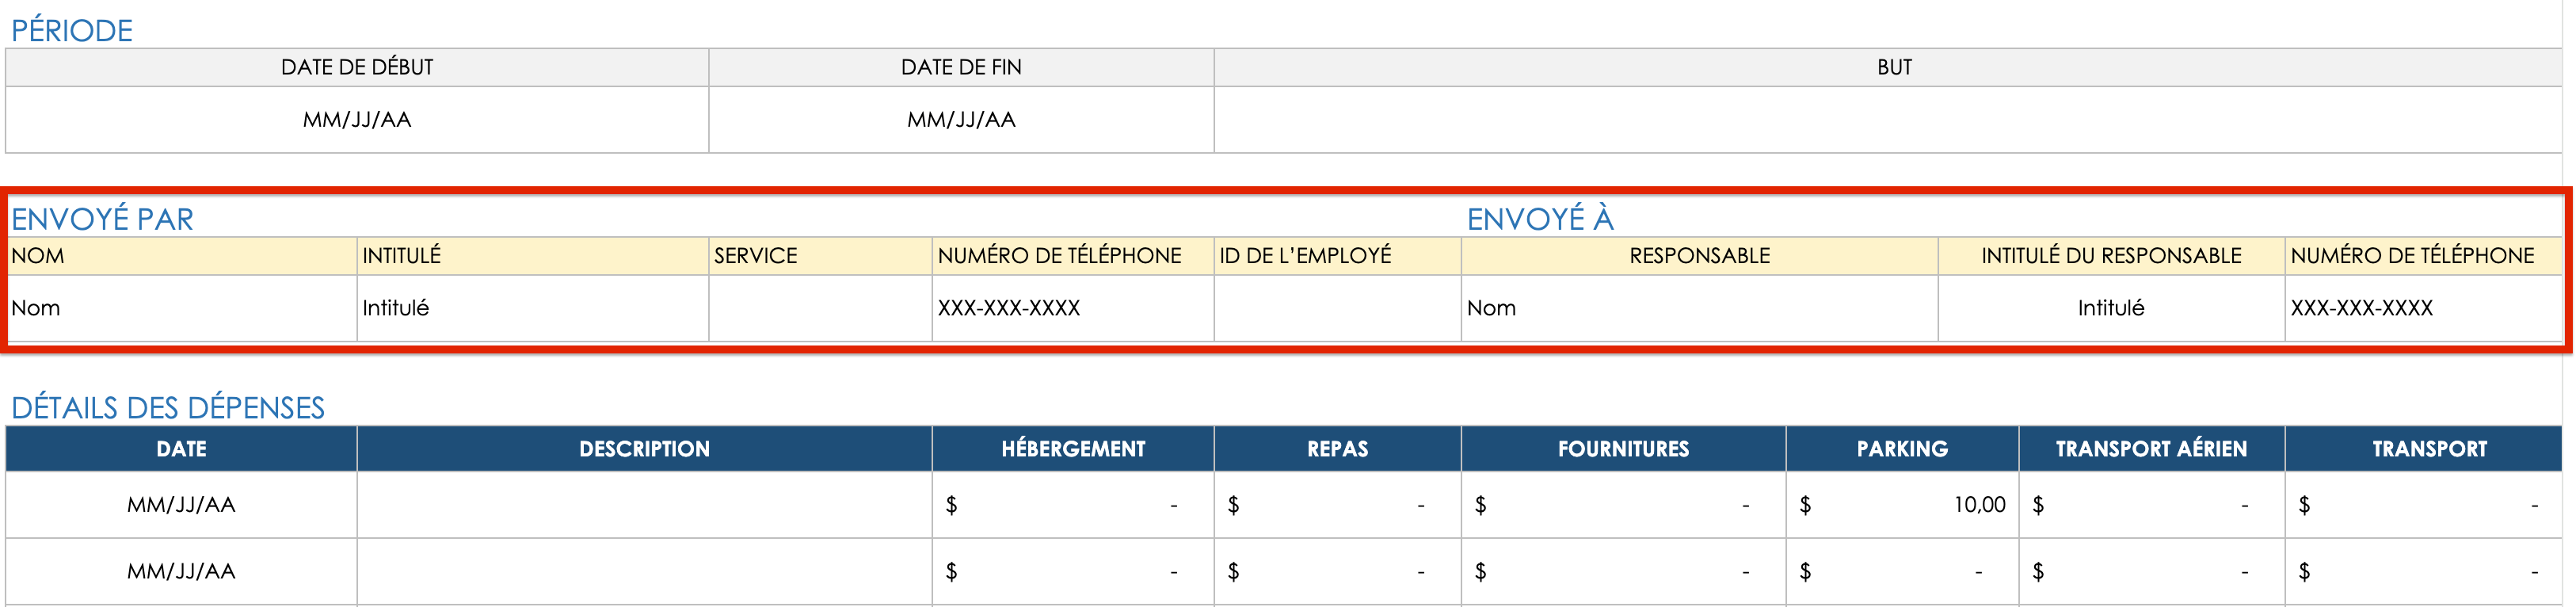Select NUMÉRO DE TÉLÉPHONE header under ENVOYÉ PAR
2576x607 pixels.
tap(1073, 256)
